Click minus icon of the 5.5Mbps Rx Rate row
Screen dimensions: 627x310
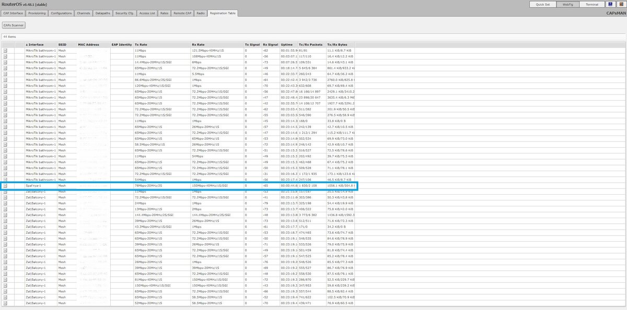click(5, 74)
